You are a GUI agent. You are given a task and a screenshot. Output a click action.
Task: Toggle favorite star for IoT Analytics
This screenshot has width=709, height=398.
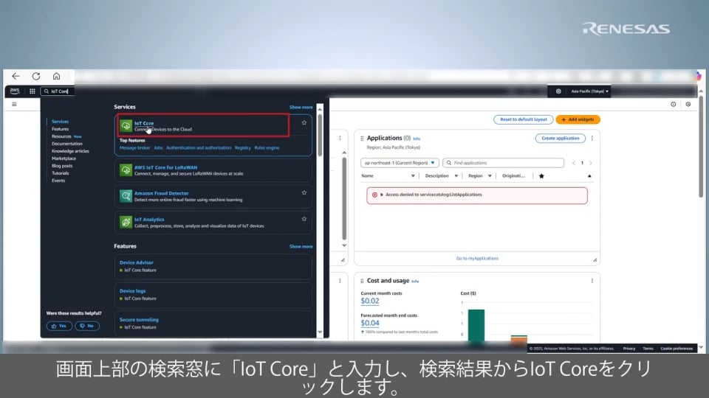coord(304,219)
